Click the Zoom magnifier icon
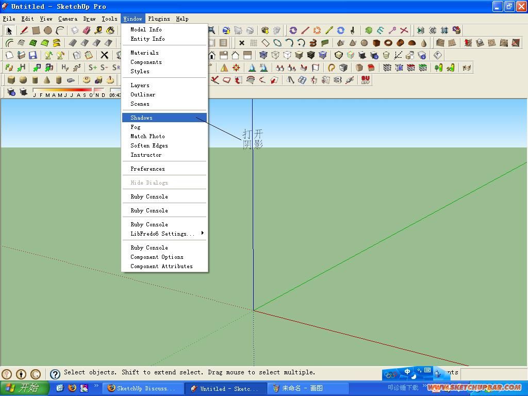This screenshot has width=528, height=396. pos(212,30)
